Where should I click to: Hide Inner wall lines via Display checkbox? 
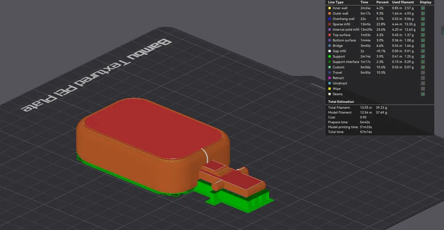click(423, 8)
